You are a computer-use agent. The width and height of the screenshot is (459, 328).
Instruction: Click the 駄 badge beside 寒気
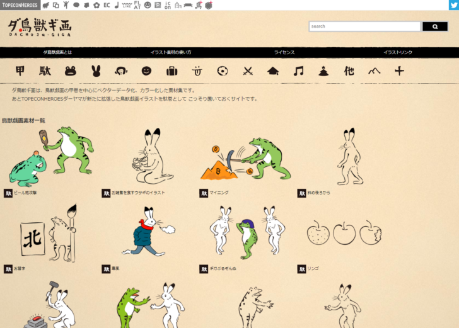coord(106,269)
